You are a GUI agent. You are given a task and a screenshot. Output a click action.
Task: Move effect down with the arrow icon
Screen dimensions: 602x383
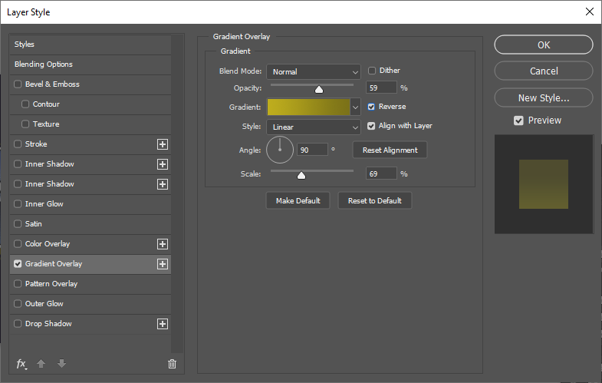[61, 364]
